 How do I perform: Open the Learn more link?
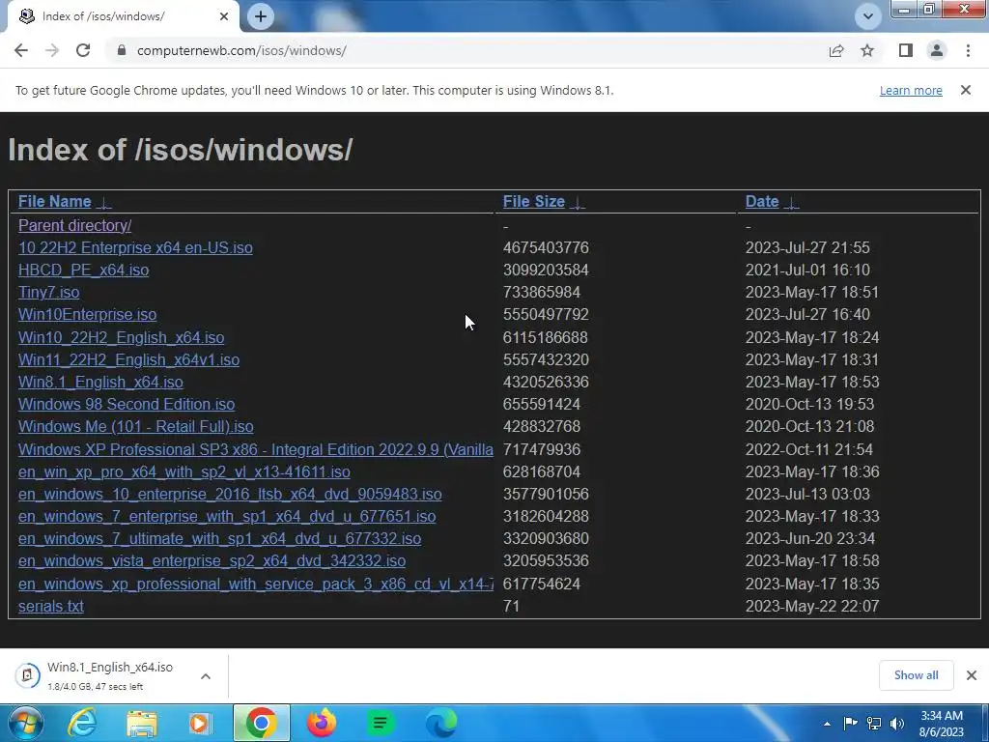click(x=911, y=90)
